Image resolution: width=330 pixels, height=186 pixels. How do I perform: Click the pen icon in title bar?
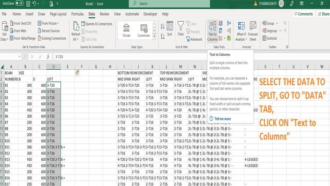tap(291, 4)
